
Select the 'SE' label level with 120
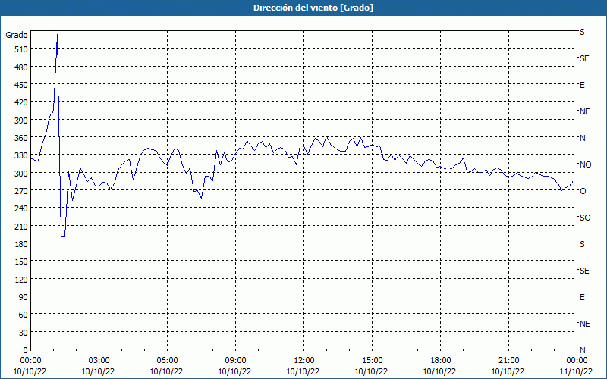(x=584, y=271)
